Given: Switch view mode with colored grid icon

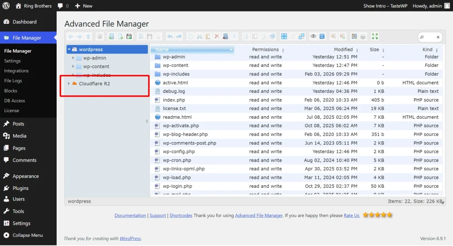Looking at the screenshot, I should pos(354,36).
